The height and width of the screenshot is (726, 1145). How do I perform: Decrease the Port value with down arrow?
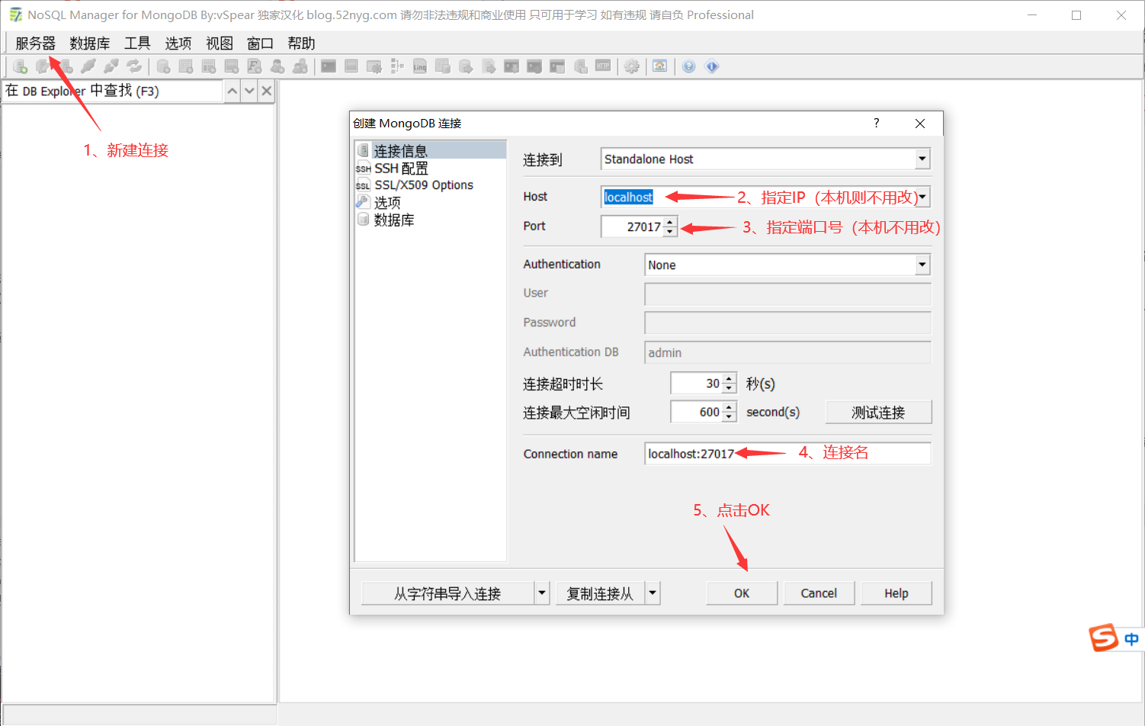tap(670, 232)
